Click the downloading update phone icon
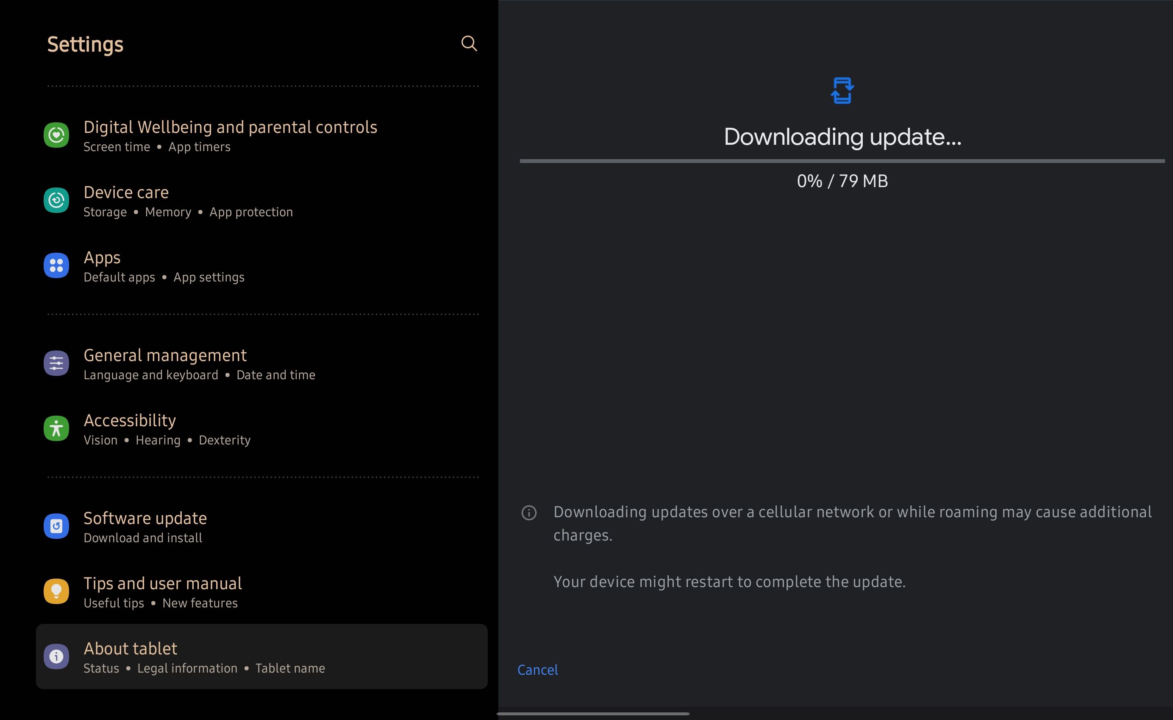Screen dimensions: 1173x720 click(x=841, y=90)
